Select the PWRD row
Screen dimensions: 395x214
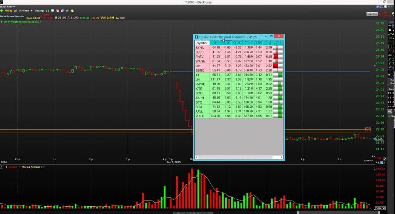(x=238, y=84)
